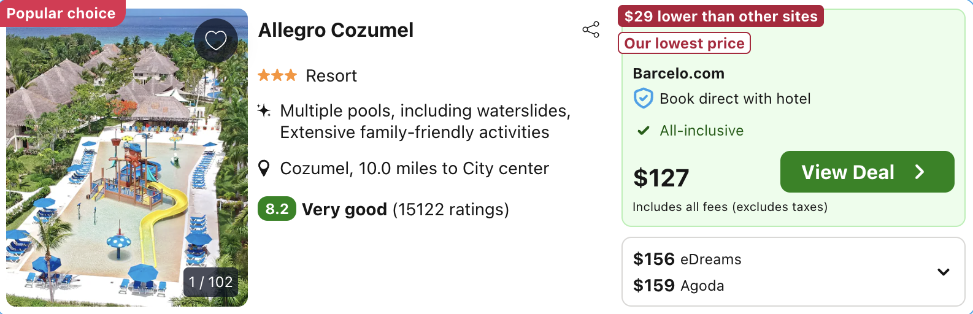Click the Our lowest price label

[684, 44]
